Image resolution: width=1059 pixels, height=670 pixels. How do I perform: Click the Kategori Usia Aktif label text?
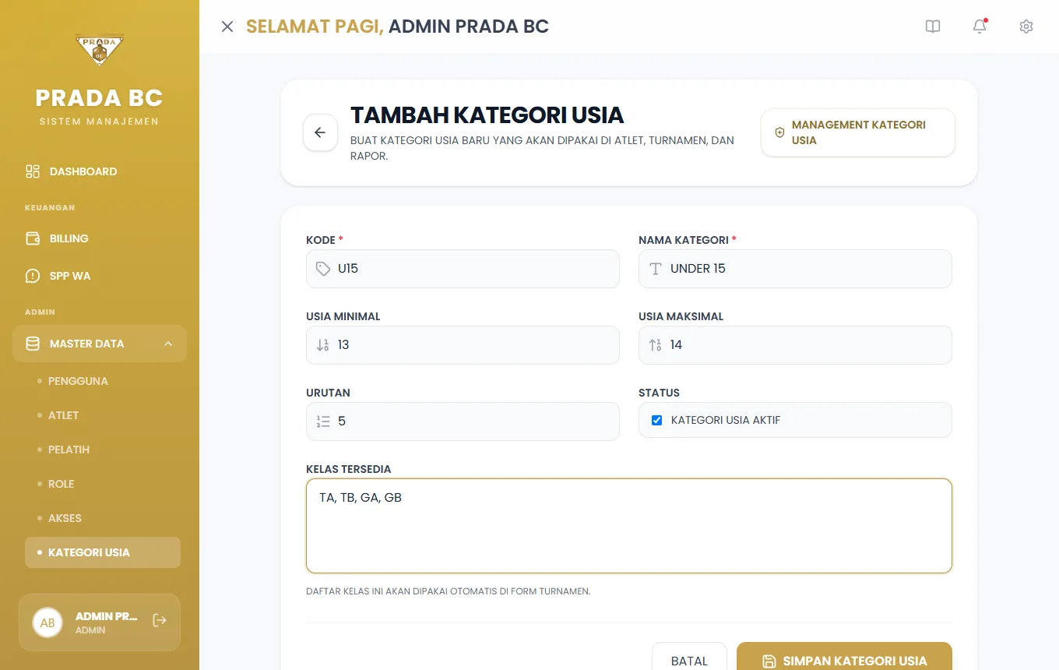[x=726, y=420]
